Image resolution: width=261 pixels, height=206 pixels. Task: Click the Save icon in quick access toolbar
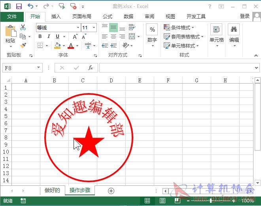pyautogui.click(x=19, y=6)
